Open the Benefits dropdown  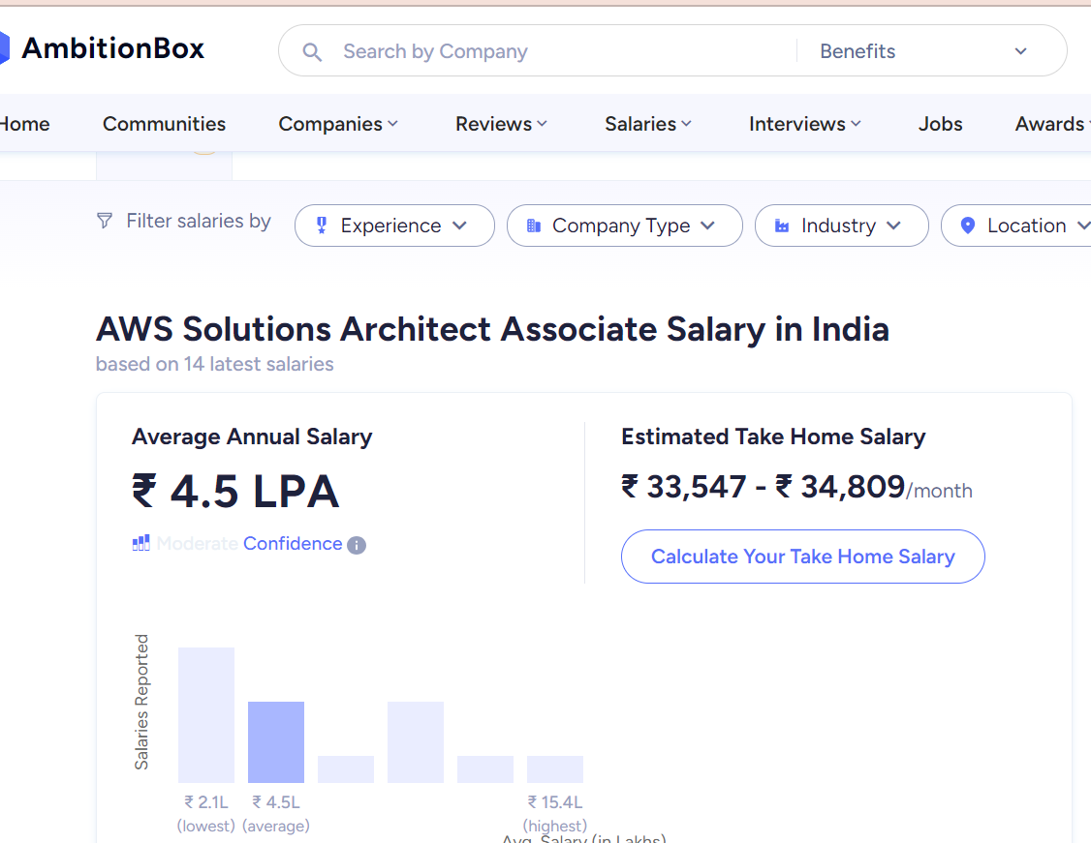click(x=924, y=51)
